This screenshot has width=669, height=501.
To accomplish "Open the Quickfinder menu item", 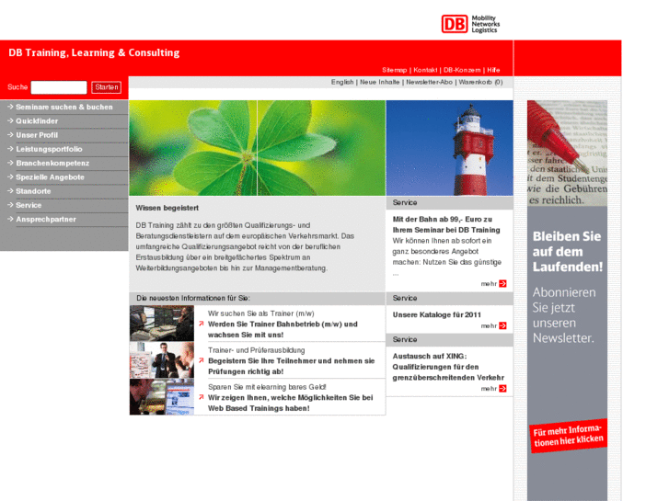I will click(x=37, y=121).
